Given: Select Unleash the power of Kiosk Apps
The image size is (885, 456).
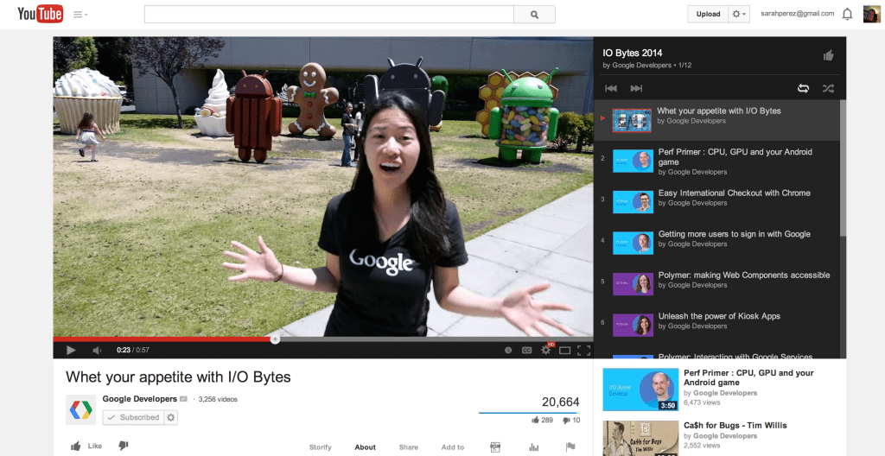Looking at the screenshot, I should pyautogui.click(x=716, y=326).
